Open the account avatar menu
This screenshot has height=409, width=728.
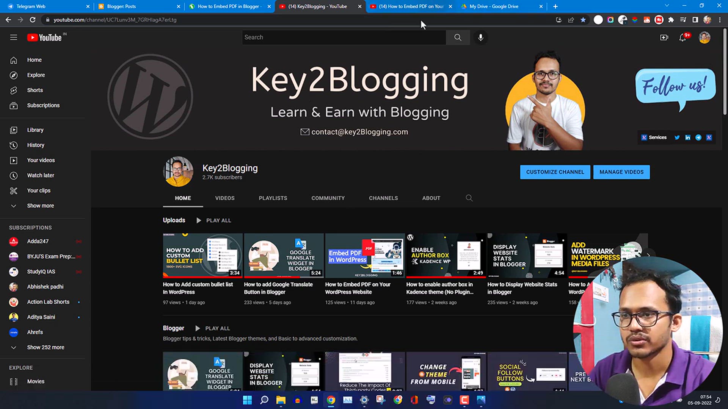pos(704,37)
